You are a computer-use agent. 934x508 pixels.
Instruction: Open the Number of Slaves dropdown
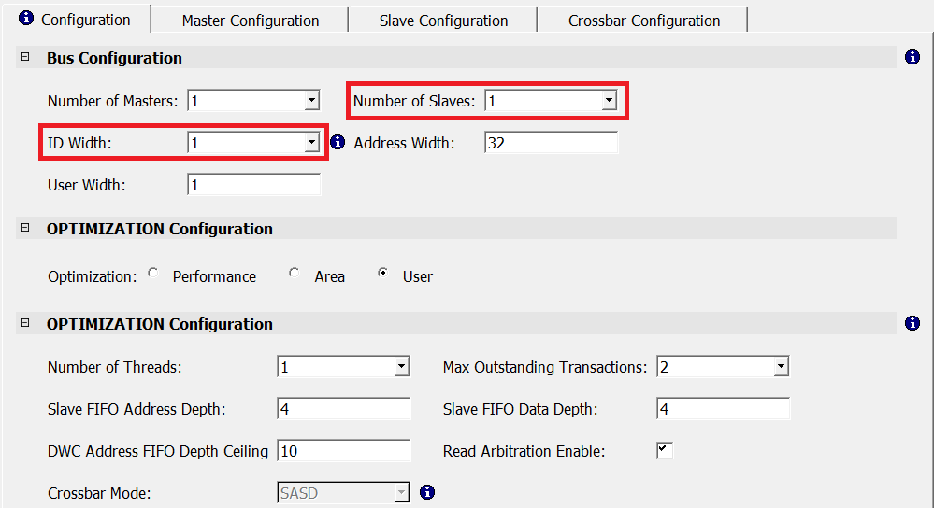pos(609,101)
